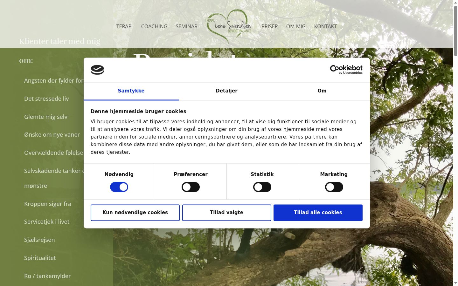The image size is (458, 286).
Task: Click the page vertical scrollbar thumb
Action: click(x=455, y=31)
